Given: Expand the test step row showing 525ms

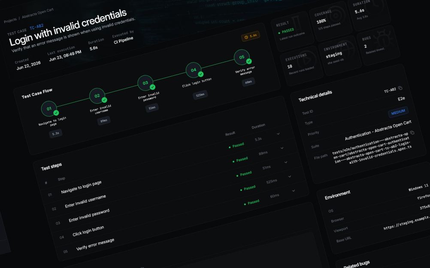Looking at the screenshot, I should (290, 176).
